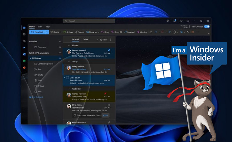Open Flag dropdown arrow in toolbar
This screenshot has height=142, width=232.
[x=166, y=32]
